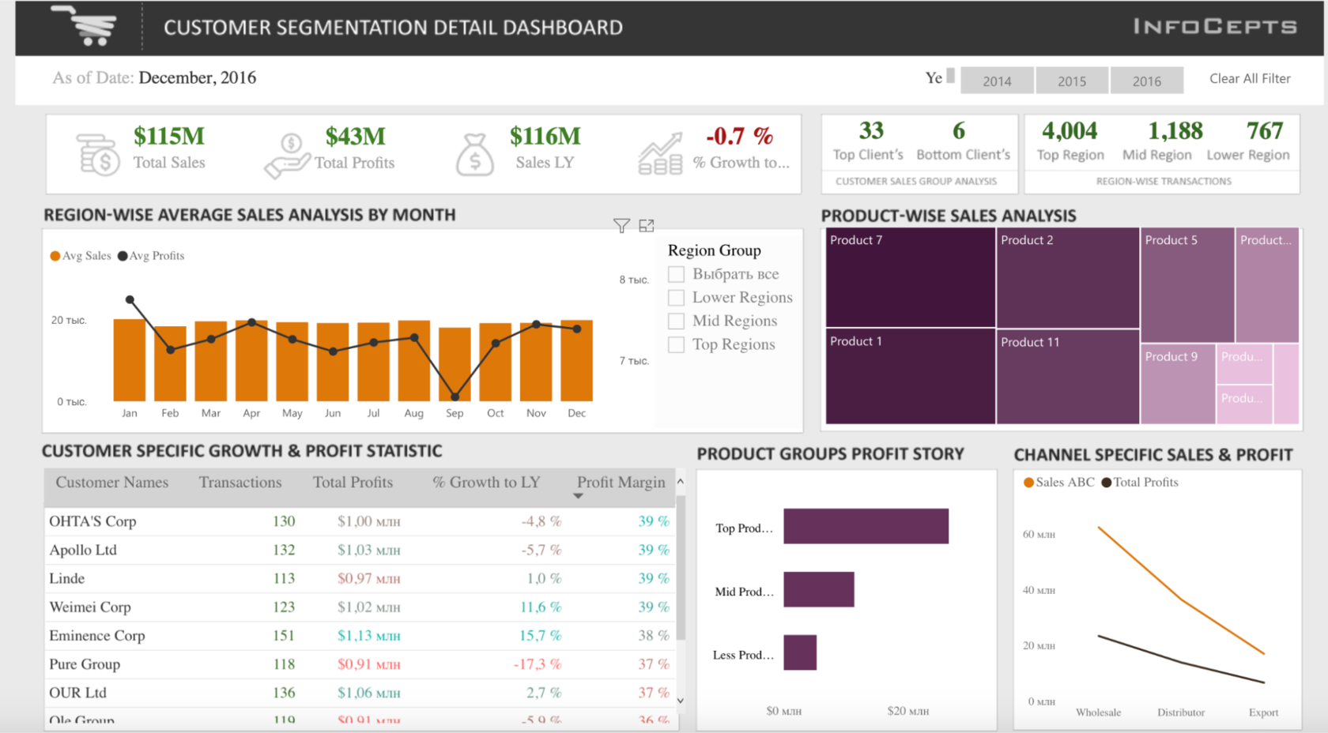Open the filter funnel icon on sales chart
1328x733 pixels.
[622, 226]
